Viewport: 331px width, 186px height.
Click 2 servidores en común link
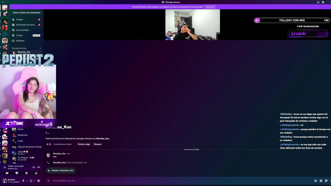(x=63, y=144)
